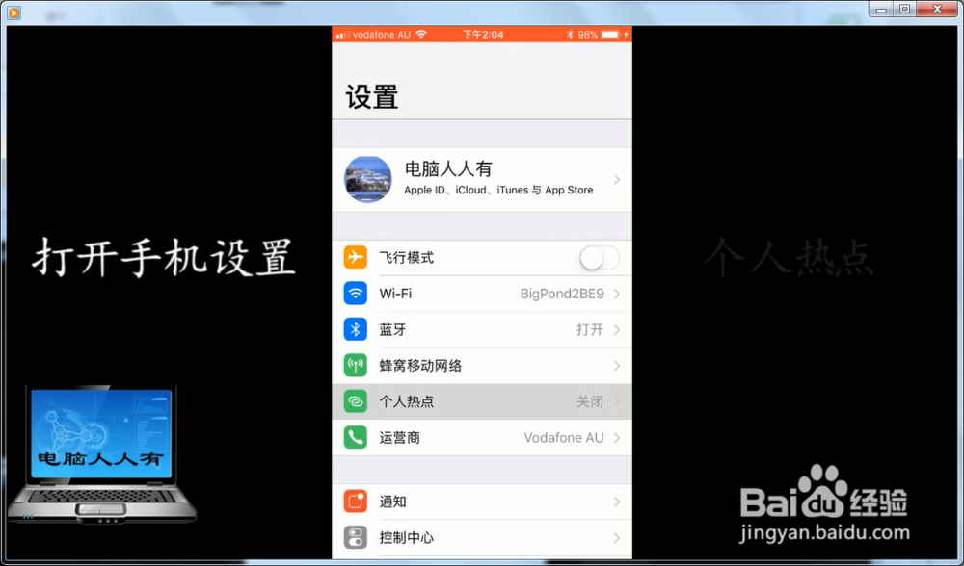This screenshot has width=964, height=566.
Task: Click the 打开手机设置 caption text
Action: click(x=164, y=257)
